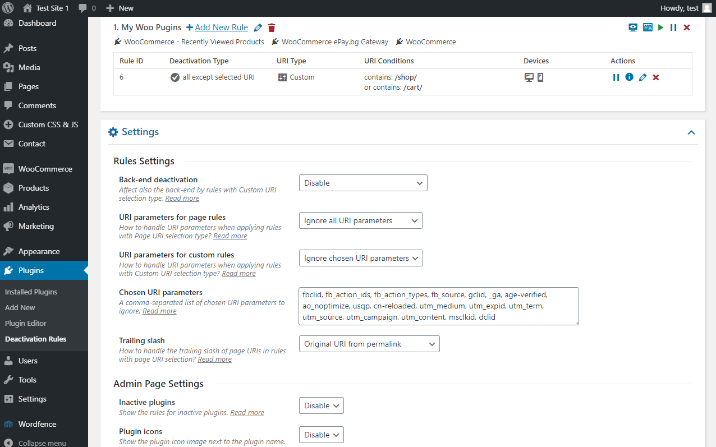Change the Inactive plugins setting dropdown
The image size is (716, 447).
(x=321, y=405)
